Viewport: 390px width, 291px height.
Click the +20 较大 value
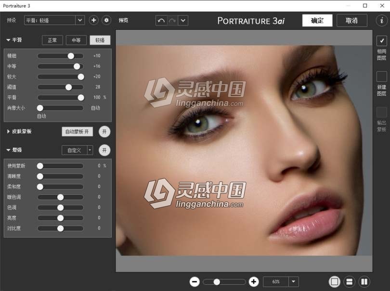[97, 76]
